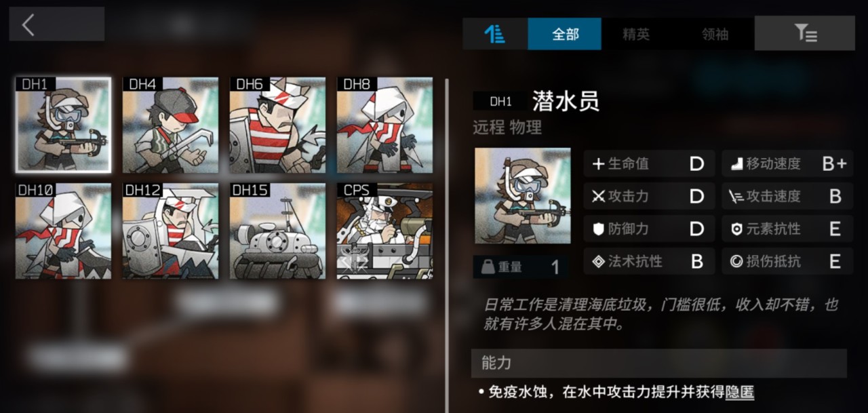Image resolution: width=868 pixels, height=413 pixels.
Task: Select the CPS boss thumbnail
Action: click(x=384, y=231)
